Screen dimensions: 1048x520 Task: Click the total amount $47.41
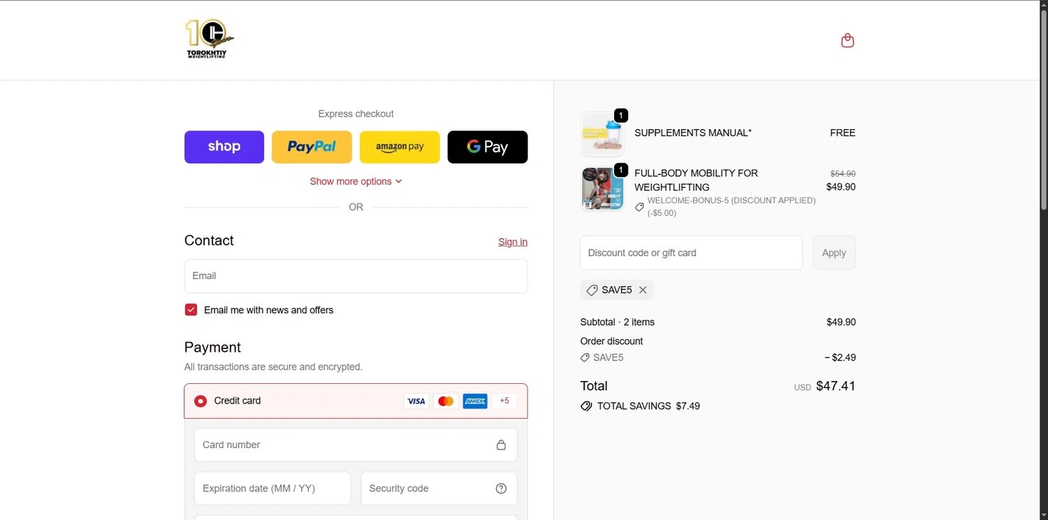click(x=836, y=386)
